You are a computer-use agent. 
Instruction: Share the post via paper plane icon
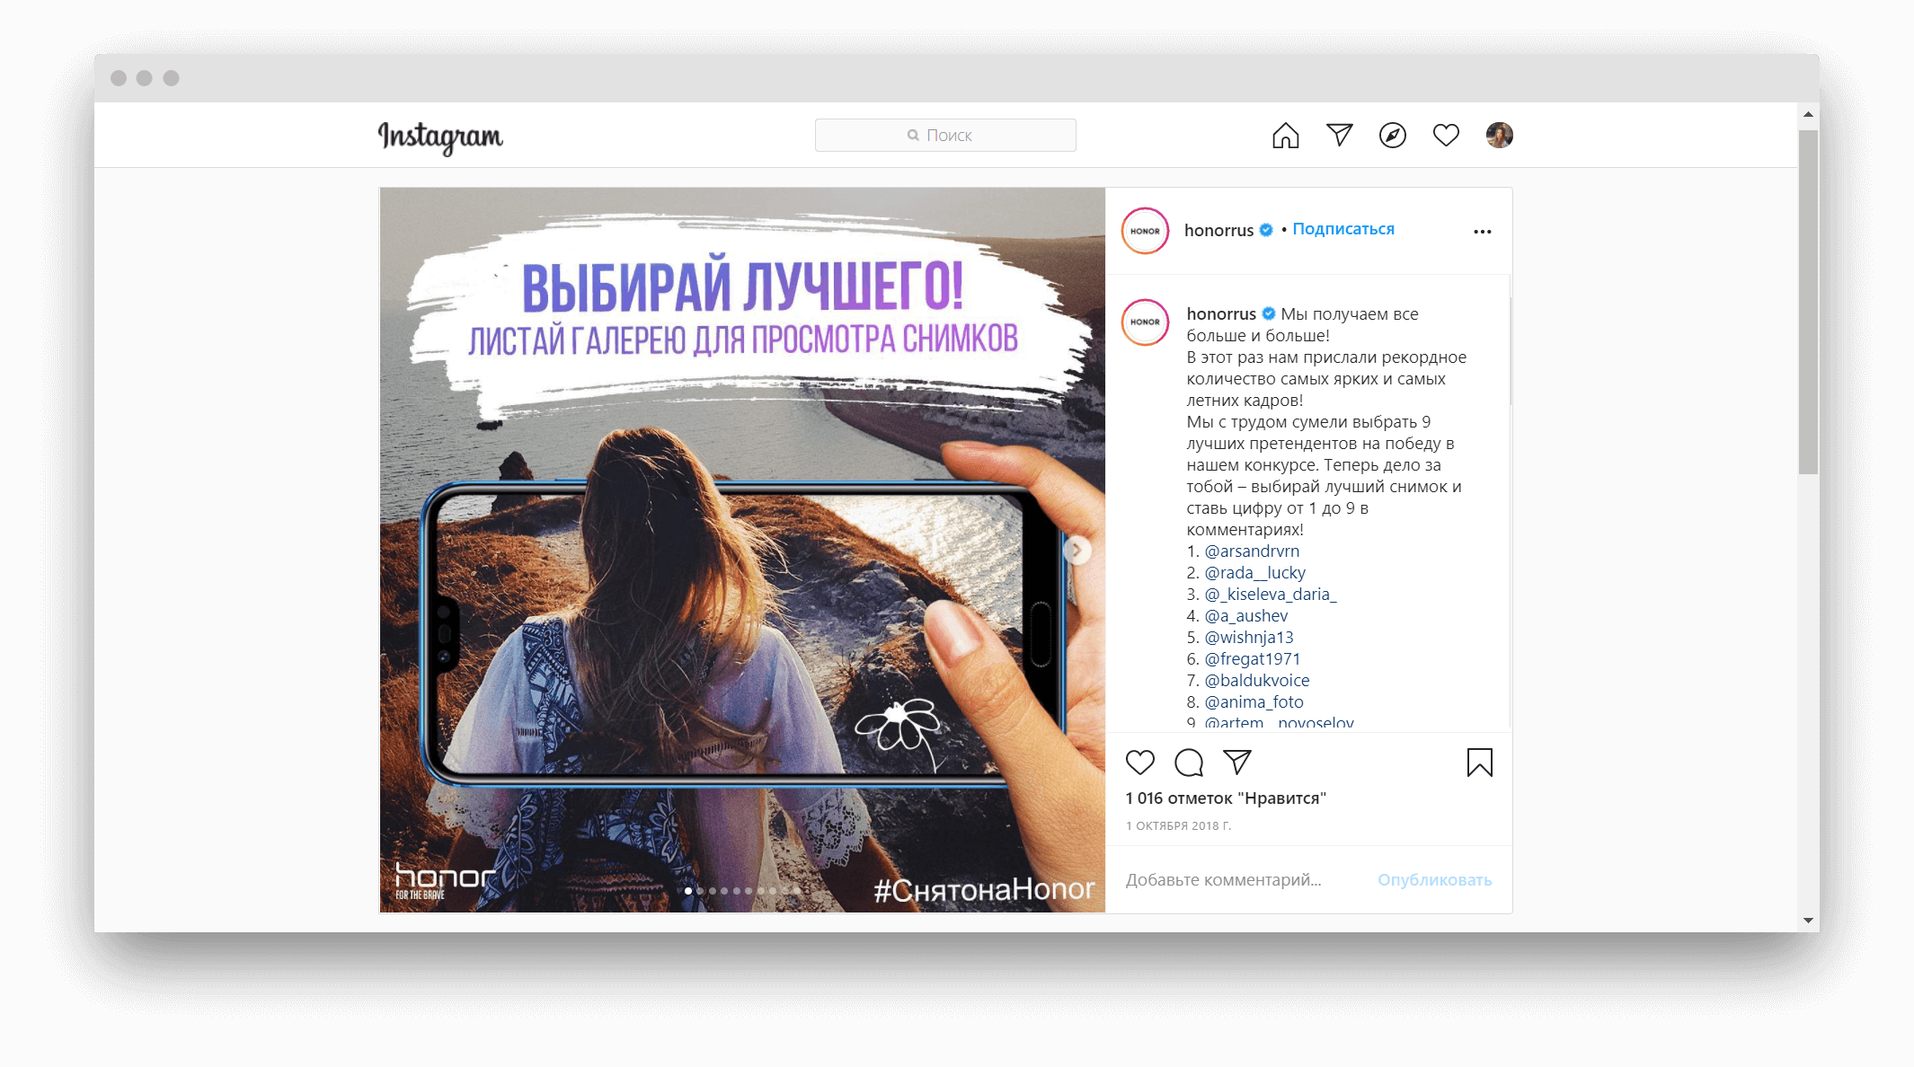1237,763
